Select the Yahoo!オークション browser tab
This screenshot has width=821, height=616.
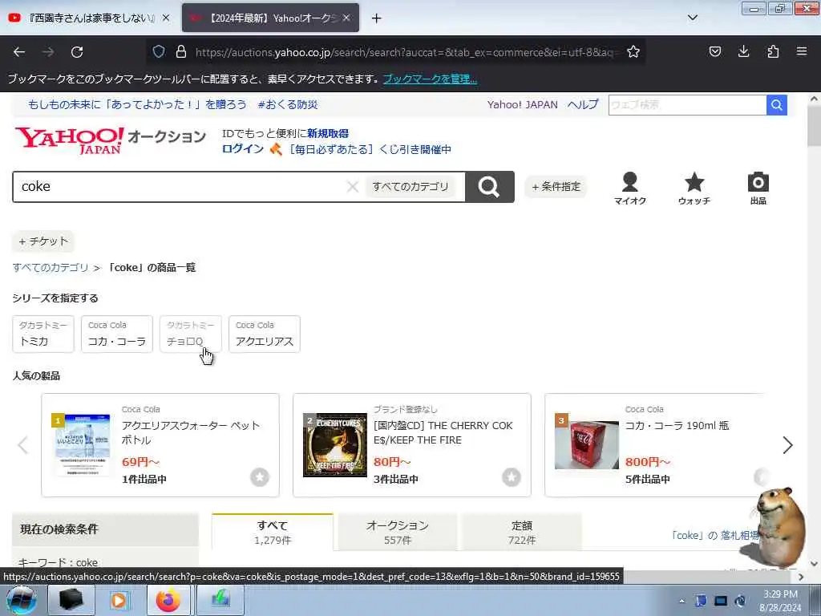click(271, 18)
